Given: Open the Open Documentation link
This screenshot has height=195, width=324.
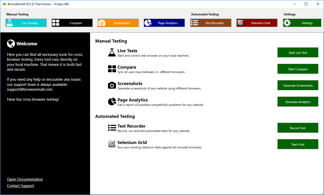Looking at the screenshot, I should coord(25,179).
